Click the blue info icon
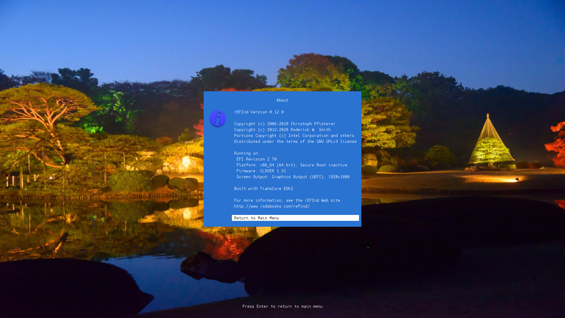 (x=218, y=119)
